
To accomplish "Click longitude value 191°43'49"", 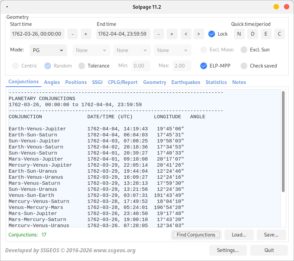I will coord(169,195).
